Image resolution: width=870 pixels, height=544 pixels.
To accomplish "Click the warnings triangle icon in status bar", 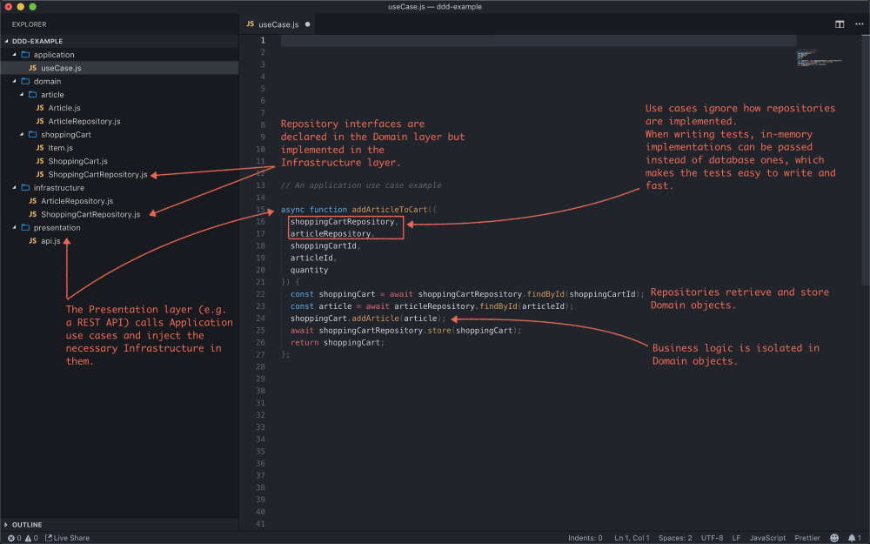I will click(28, 538).
